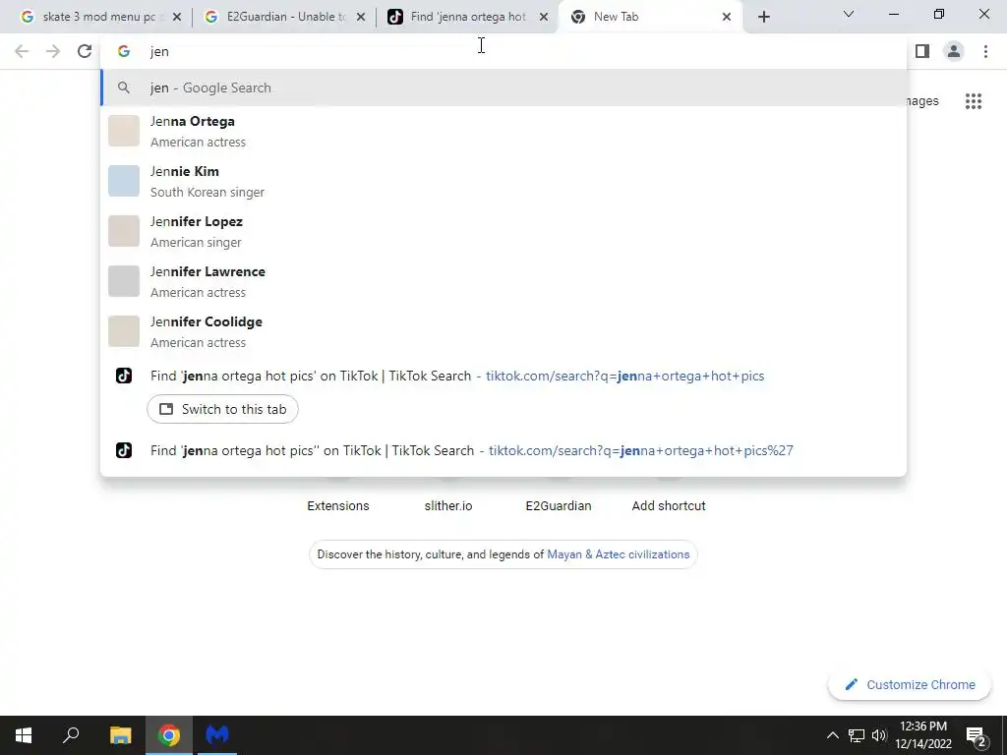Image resolution: width=1007 pixels, height=755 pixels.
Task: Choose the Jennifer Lopez suggestion
Action: pos(503,231)
